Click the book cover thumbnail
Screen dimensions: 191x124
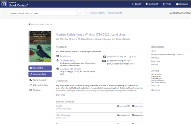(40, 47)
